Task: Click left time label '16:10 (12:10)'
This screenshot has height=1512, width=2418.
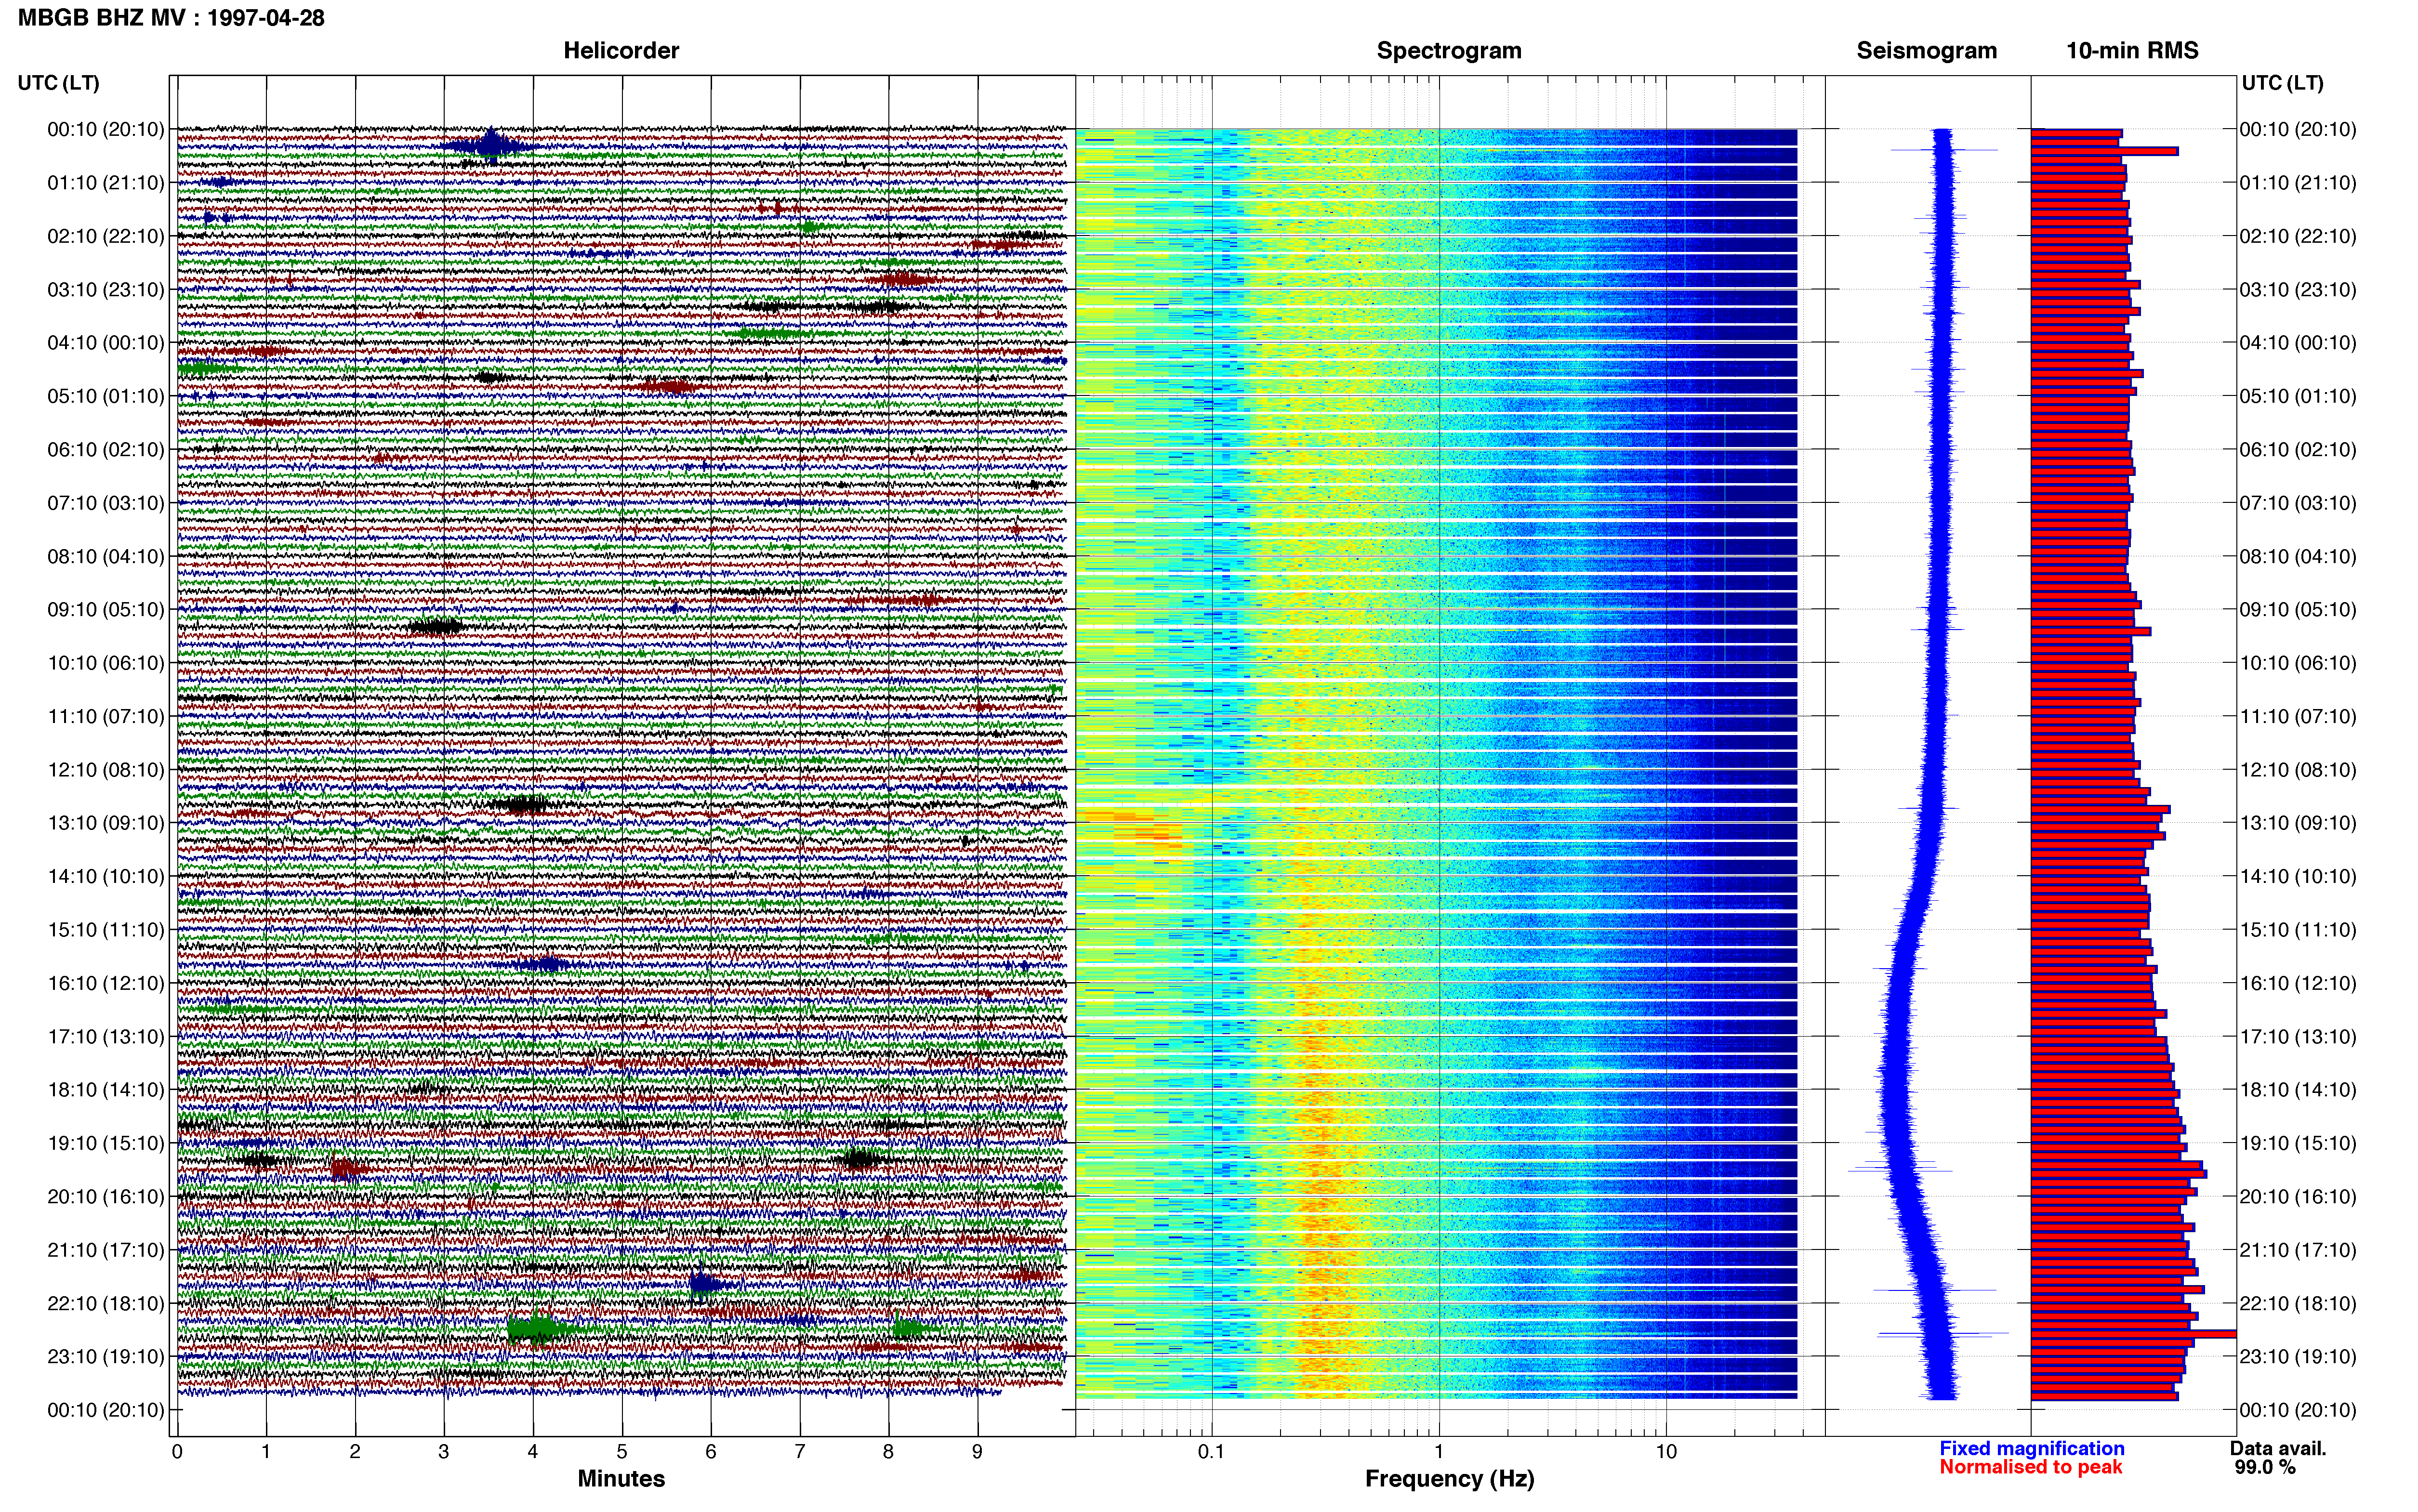Action: [x=106, y=983]
